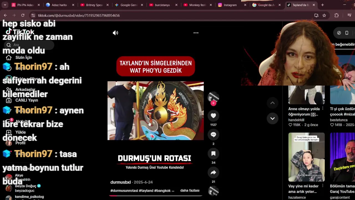
Task: Open the spinning music disc icon
Action: click(x=213, y=191)
